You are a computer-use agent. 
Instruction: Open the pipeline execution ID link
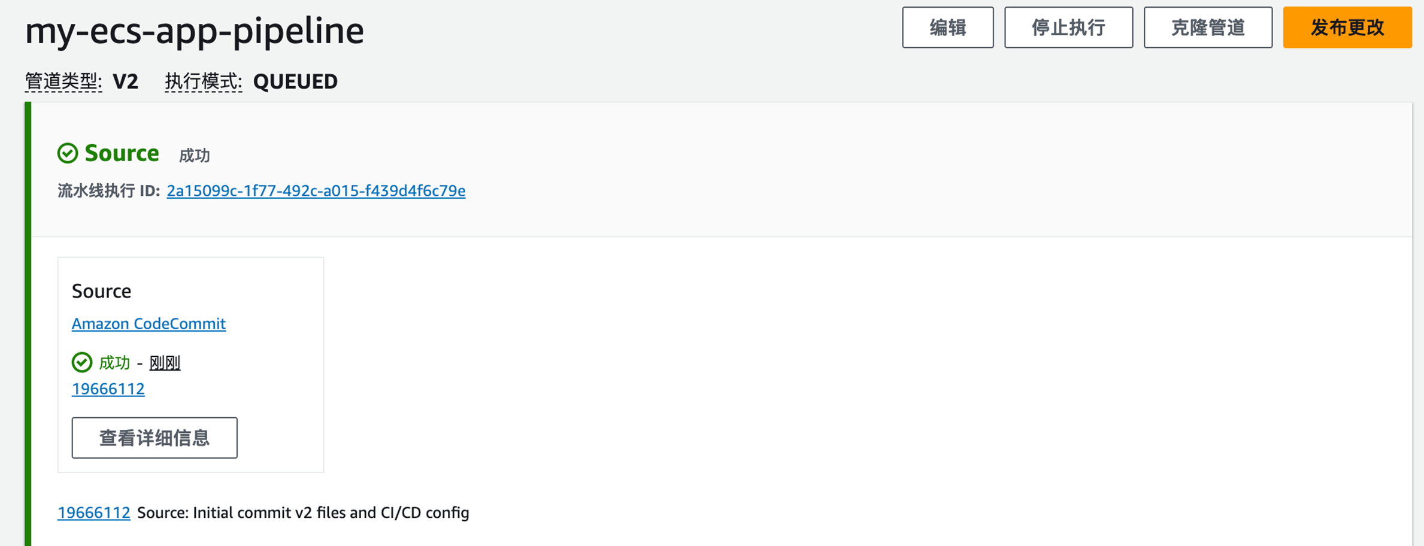(x=316, y=191)
